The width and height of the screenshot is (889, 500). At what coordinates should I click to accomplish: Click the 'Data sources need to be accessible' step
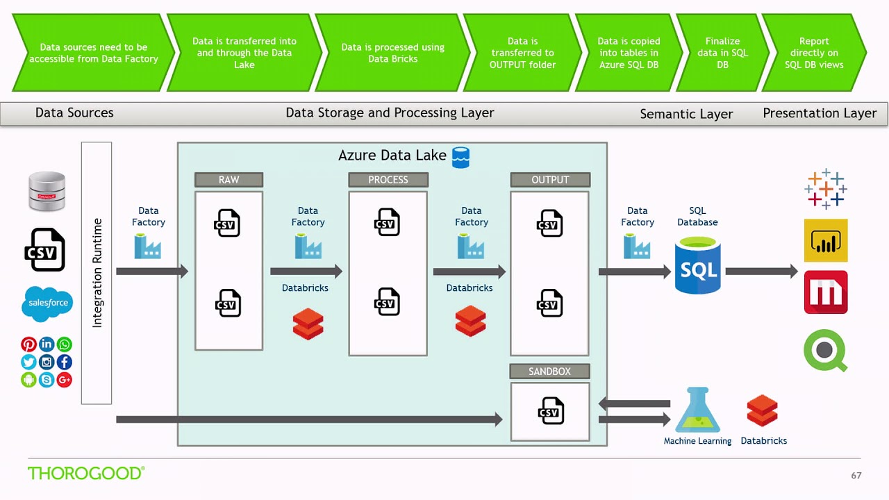(x=93, y=53)
